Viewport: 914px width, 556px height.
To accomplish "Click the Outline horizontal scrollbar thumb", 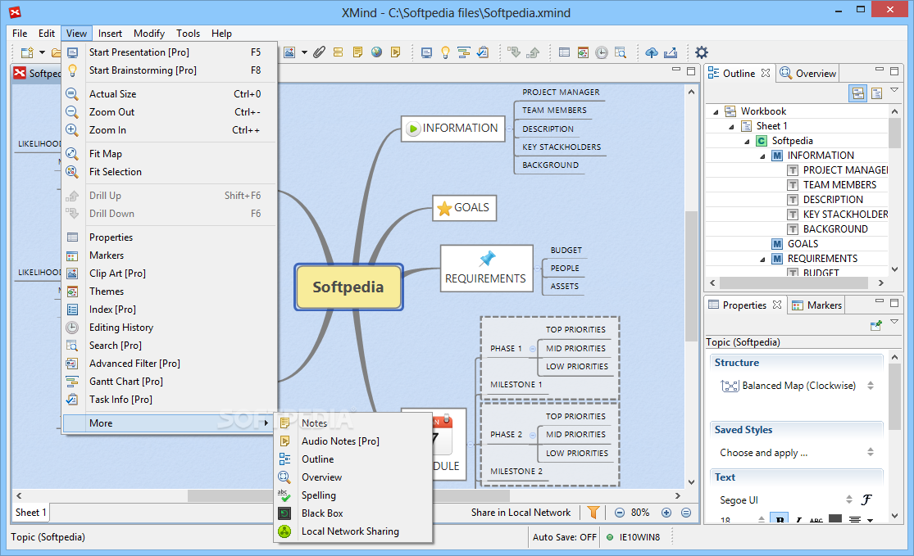I will pyautogui.click(x=794, y=283).
